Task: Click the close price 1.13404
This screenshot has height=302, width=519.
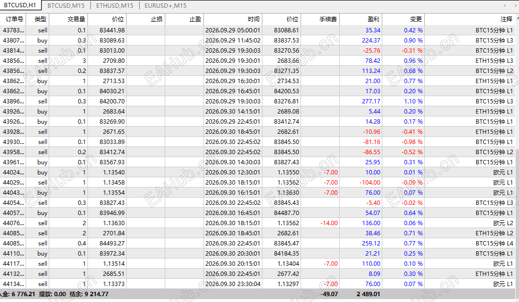Action: click(x=288, y=264)
